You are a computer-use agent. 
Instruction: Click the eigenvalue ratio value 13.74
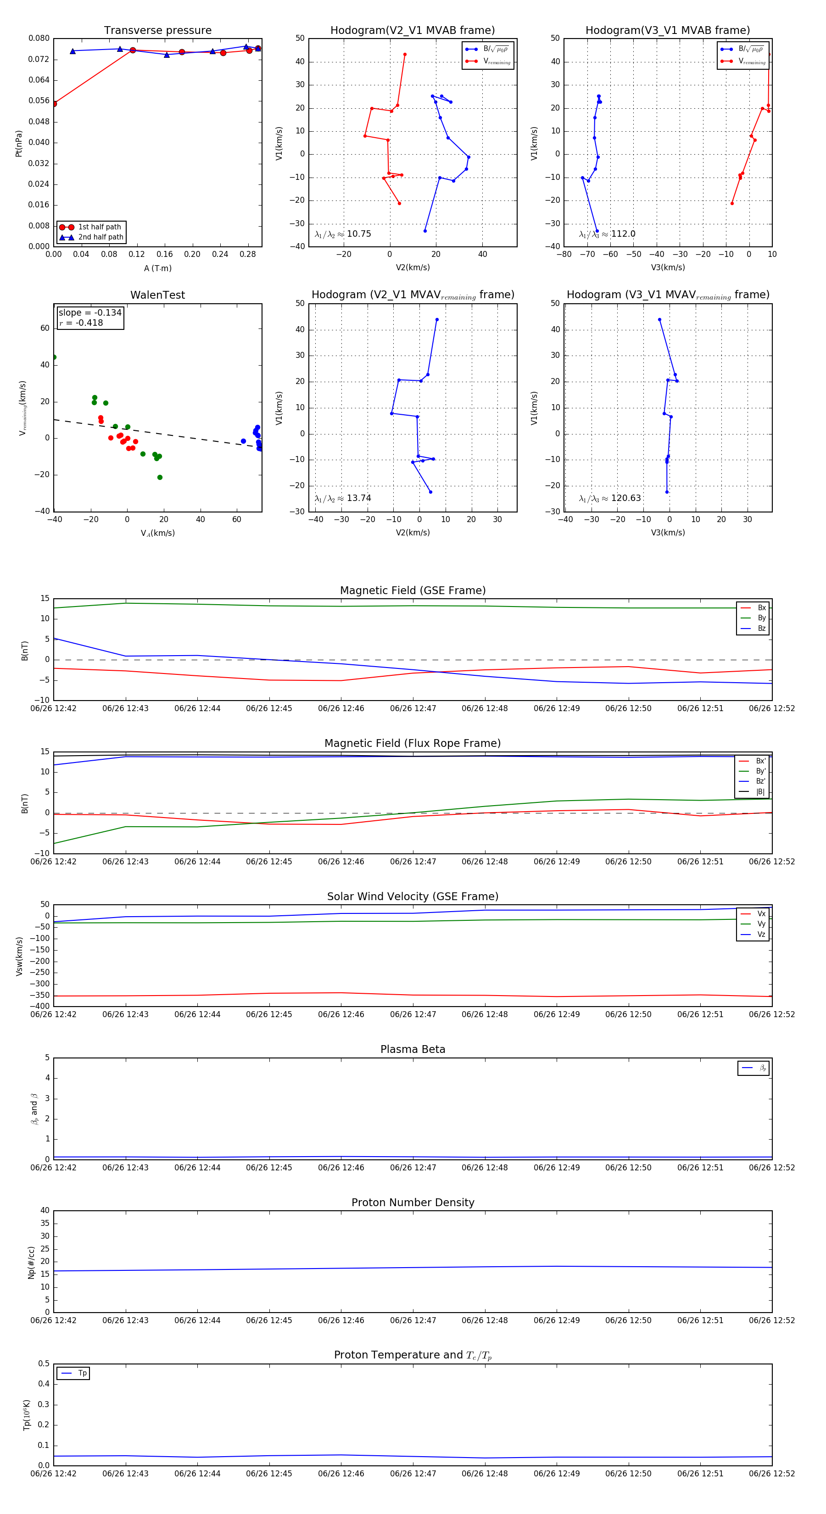click(358, 498)
